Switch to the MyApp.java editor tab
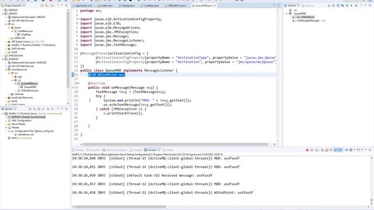374x210 pixels. click(127, 5)
